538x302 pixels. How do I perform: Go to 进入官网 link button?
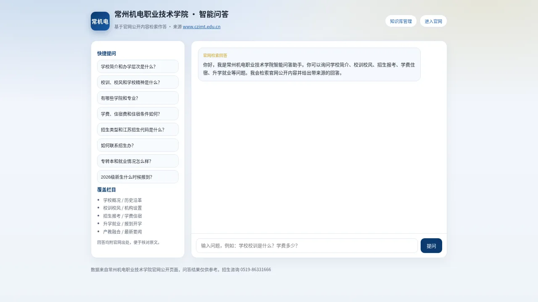433,21
